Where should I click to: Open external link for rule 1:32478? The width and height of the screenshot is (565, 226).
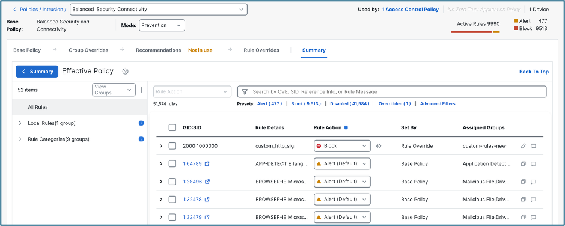[207, 200]
